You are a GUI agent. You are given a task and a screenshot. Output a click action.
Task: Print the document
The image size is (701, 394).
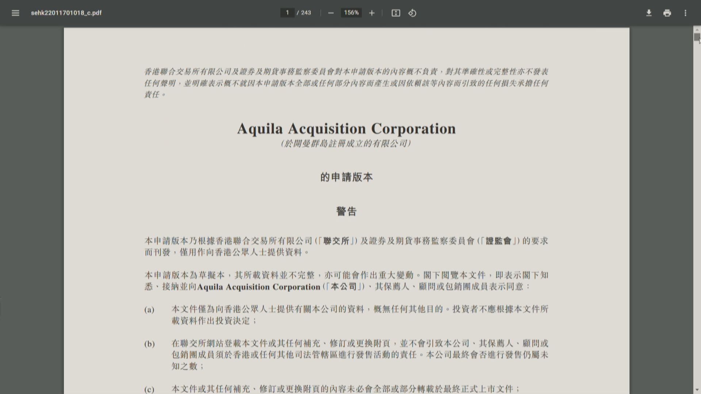(x=667, y=13)
